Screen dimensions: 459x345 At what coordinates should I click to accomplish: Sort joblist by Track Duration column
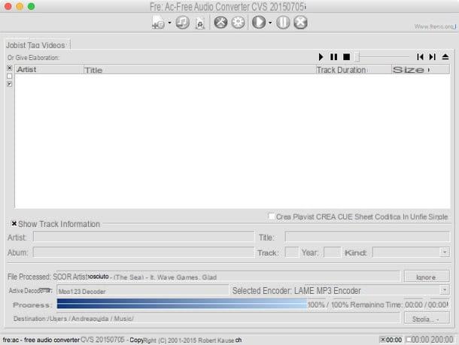pyautogui.click(x=354, y=70)
